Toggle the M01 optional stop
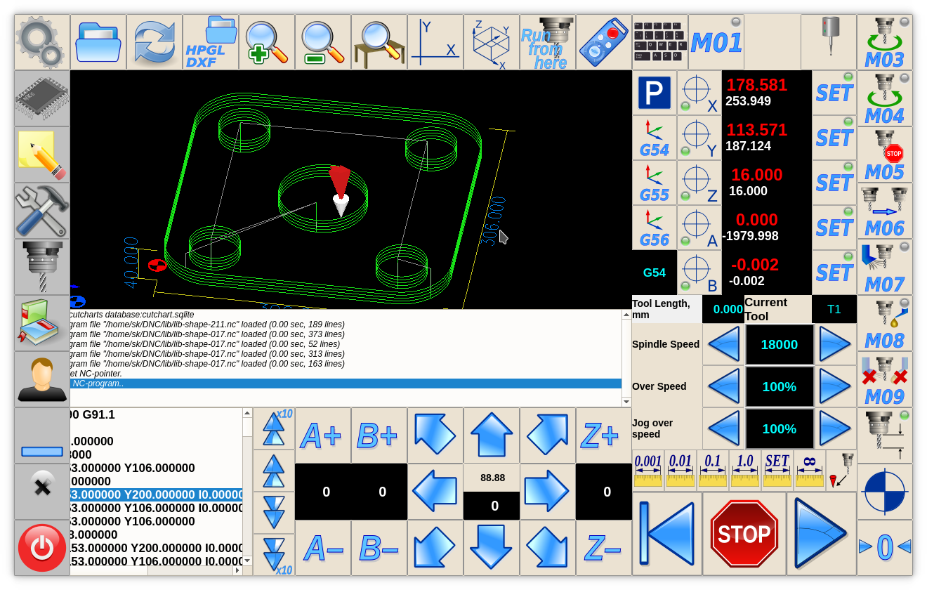927x590 pixels. tap(716, 42)
